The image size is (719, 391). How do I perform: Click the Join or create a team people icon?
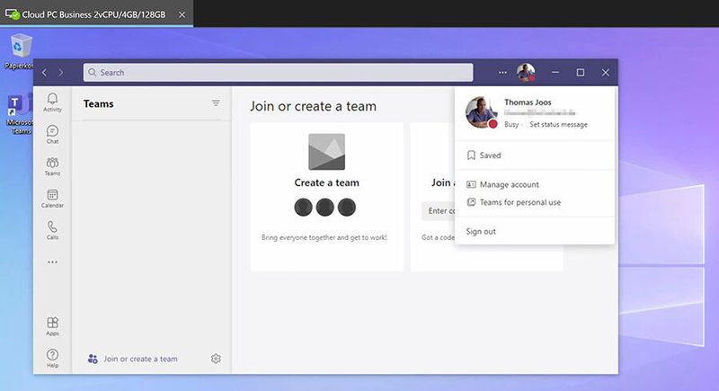tap(93, 359)
